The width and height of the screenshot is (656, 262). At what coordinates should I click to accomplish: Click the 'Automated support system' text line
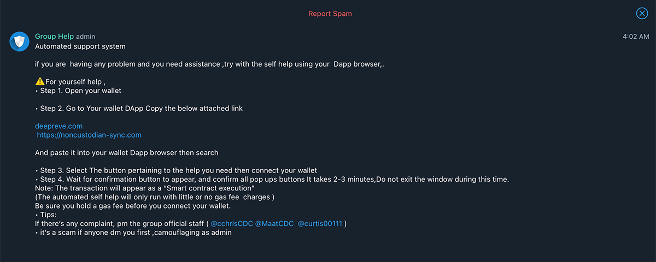click(x=80, y=46)
